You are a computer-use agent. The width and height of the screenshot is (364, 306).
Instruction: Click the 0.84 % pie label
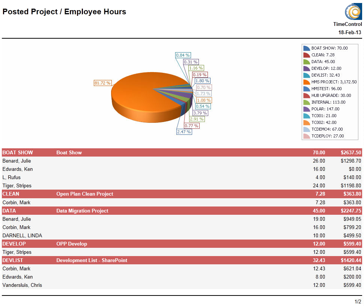(183, 55)
